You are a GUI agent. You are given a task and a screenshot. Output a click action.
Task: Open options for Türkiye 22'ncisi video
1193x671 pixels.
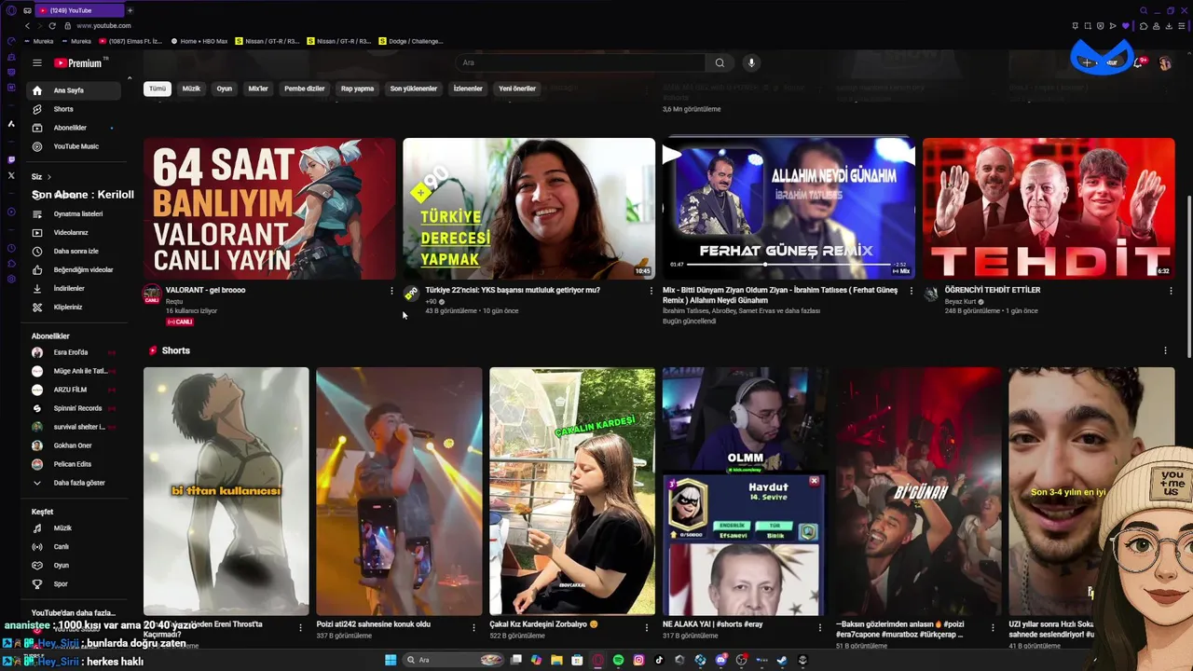pos(651,291)
